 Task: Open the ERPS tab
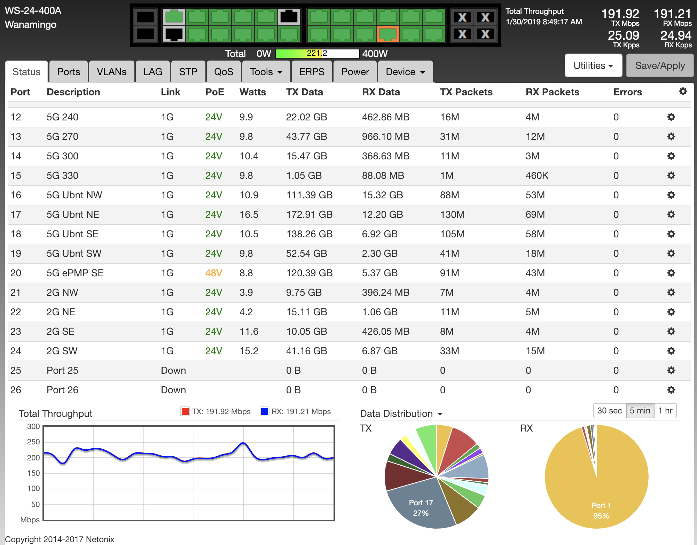coord(312,72)
